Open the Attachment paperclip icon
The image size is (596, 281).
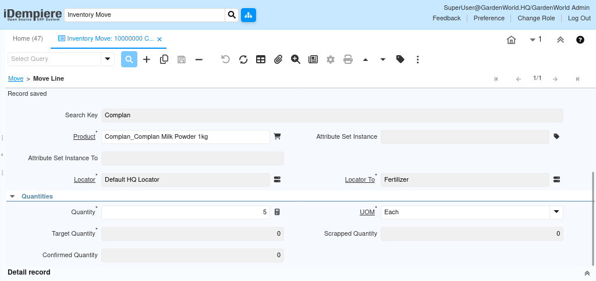click(278, 59)
